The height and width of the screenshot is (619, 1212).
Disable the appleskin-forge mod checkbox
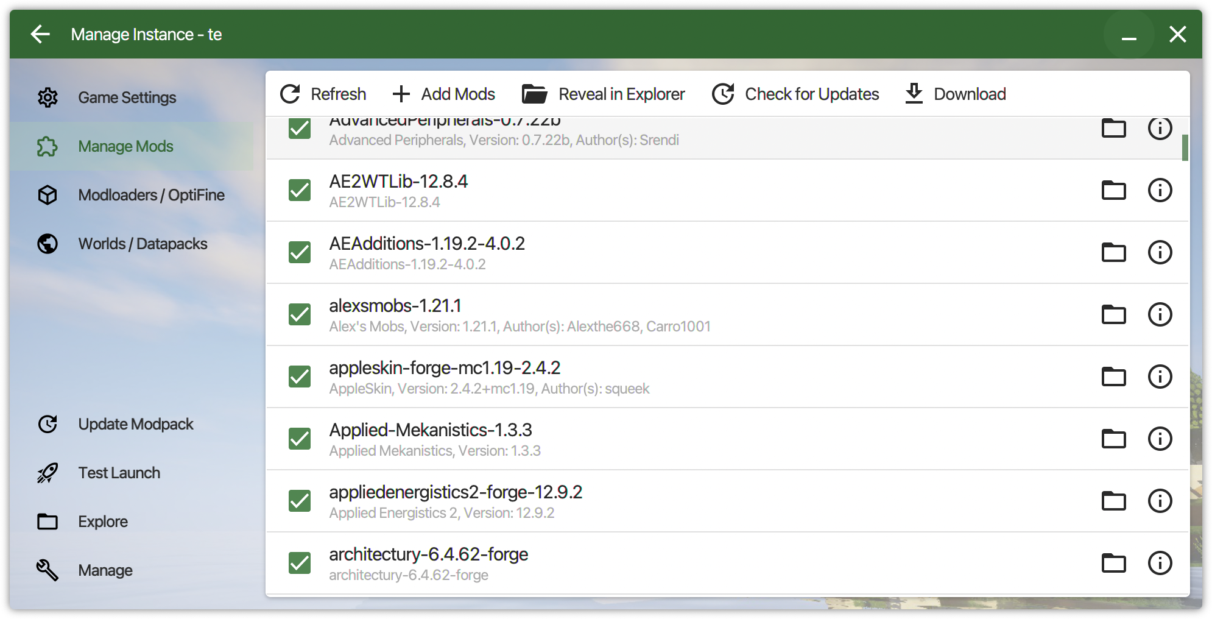click(299, 377)
